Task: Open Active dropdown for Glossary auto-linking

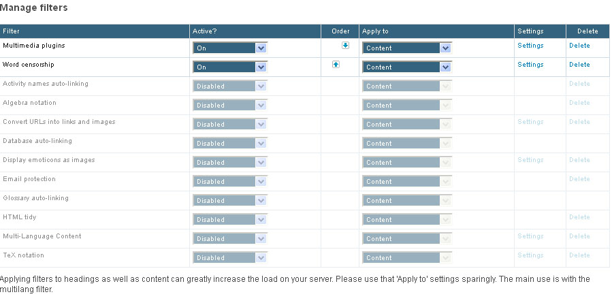Action: pos(230,200)
